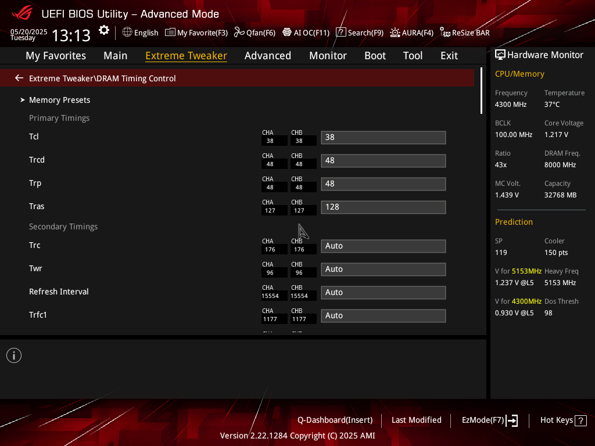The image size is (595, 446).
Task: Click the clock time 13:13
Action: pyautogui.click(x=71, y=35)
